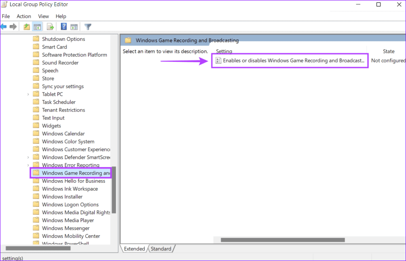Open the Windows Game Recording and Broadcasting policy setting
The width and height of the screenshot is (406, 261).
click(290, 61)
